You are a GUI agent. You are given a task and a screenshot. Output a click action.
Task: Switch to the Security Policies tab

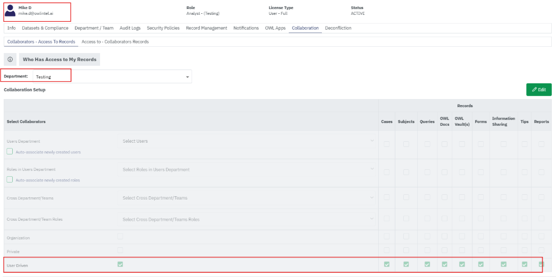click(163, 28)
